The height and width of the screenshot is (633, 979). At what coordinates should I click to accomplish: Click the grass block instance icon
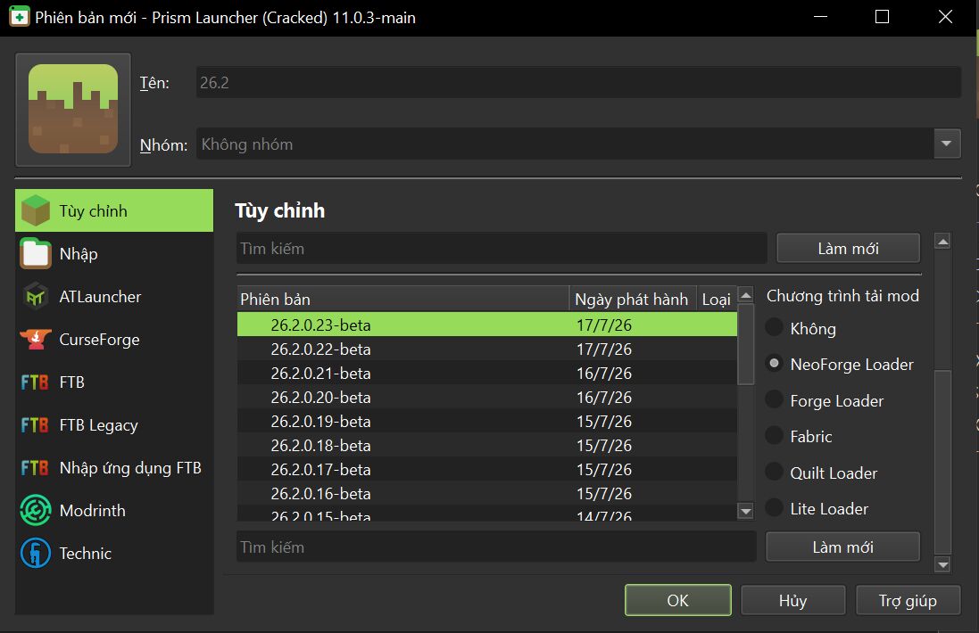coord(73,109)
